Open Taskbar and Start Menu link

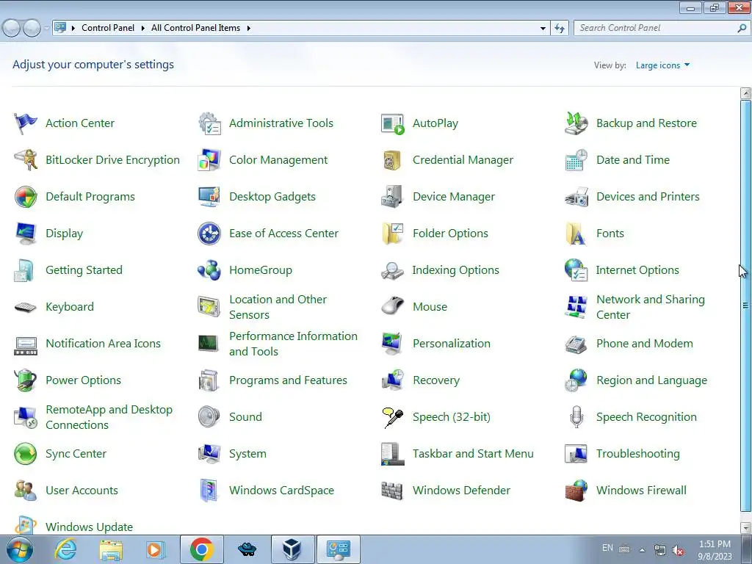click(473, 454)
